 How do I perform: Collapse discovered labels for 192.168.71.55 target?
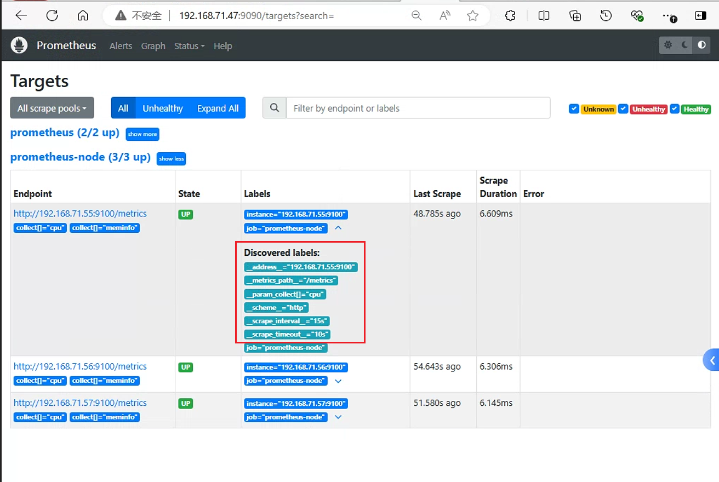click(x=338, y=228)
